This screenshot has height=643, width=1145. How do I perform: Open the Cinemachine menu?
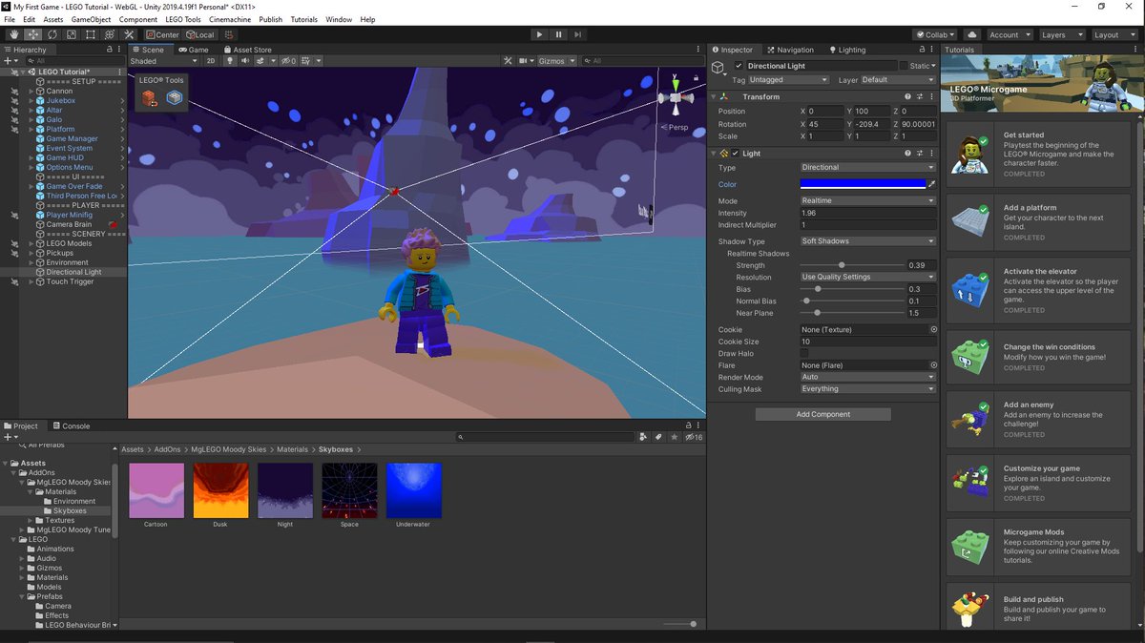pyautogui.click(x=230, y=19)
